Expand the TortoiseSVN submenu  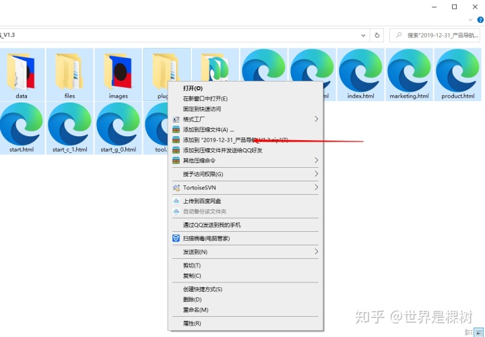[246, 187]
